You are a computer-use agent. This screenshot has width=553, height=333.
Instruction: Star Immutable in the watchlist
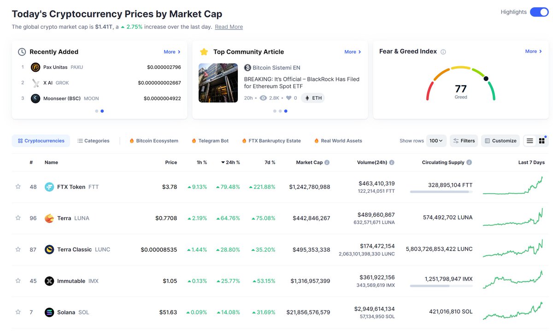[18, 281]
